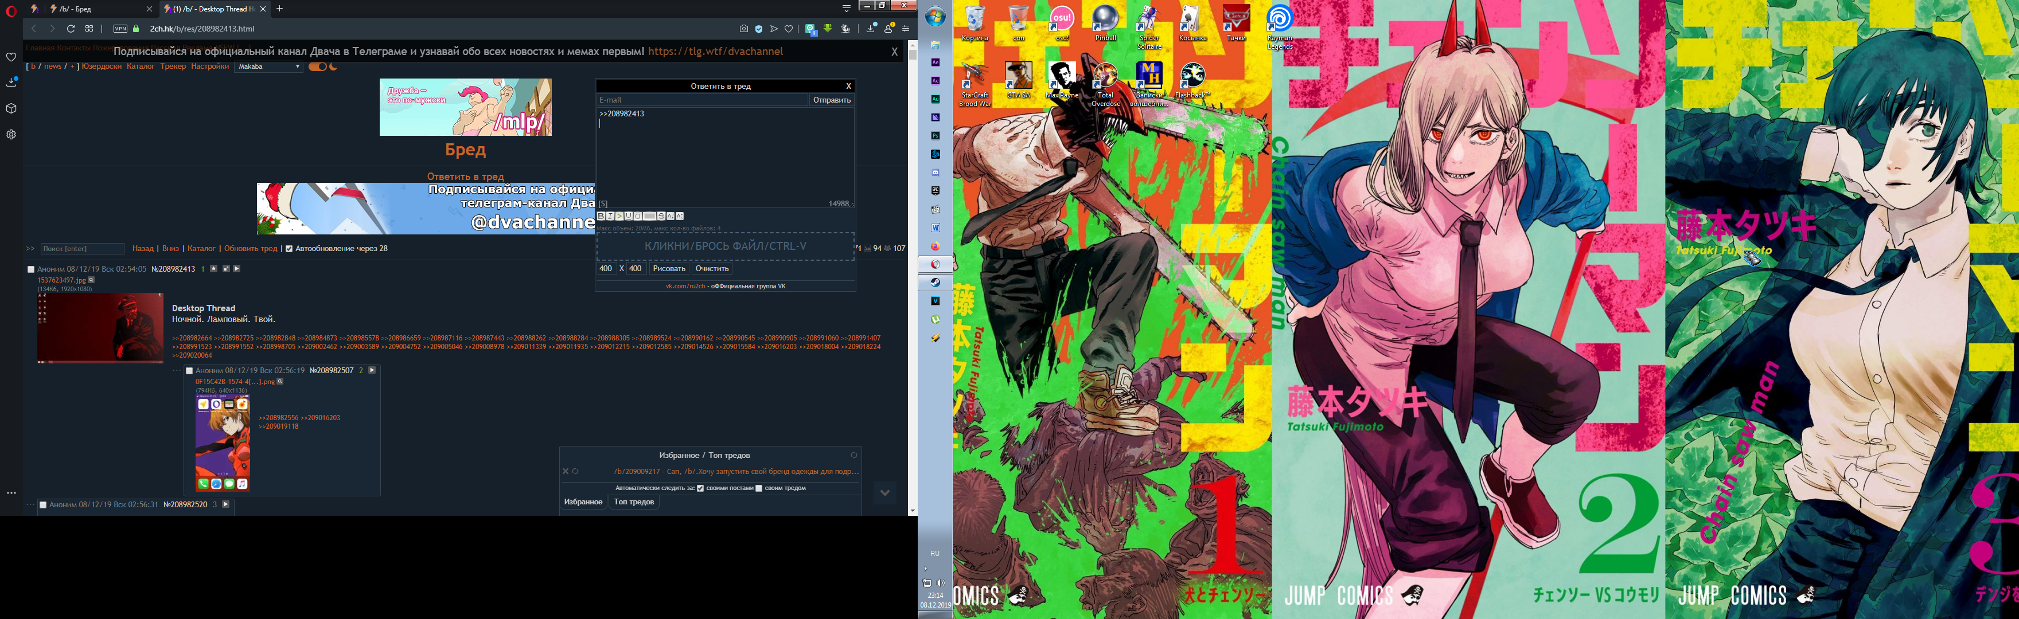Apply strikethrough markup in reply form
This screenshot has width=2019, height=619.
click(661, 216)
